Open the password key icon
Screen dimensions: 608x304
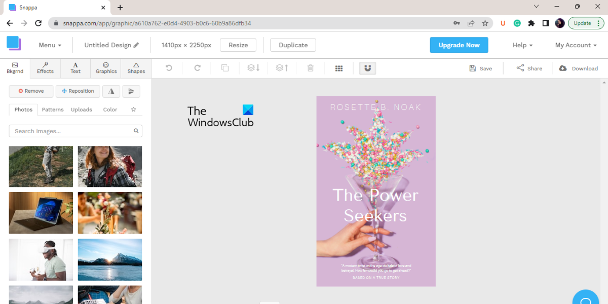pyautogui.click(x=457, y=23)
